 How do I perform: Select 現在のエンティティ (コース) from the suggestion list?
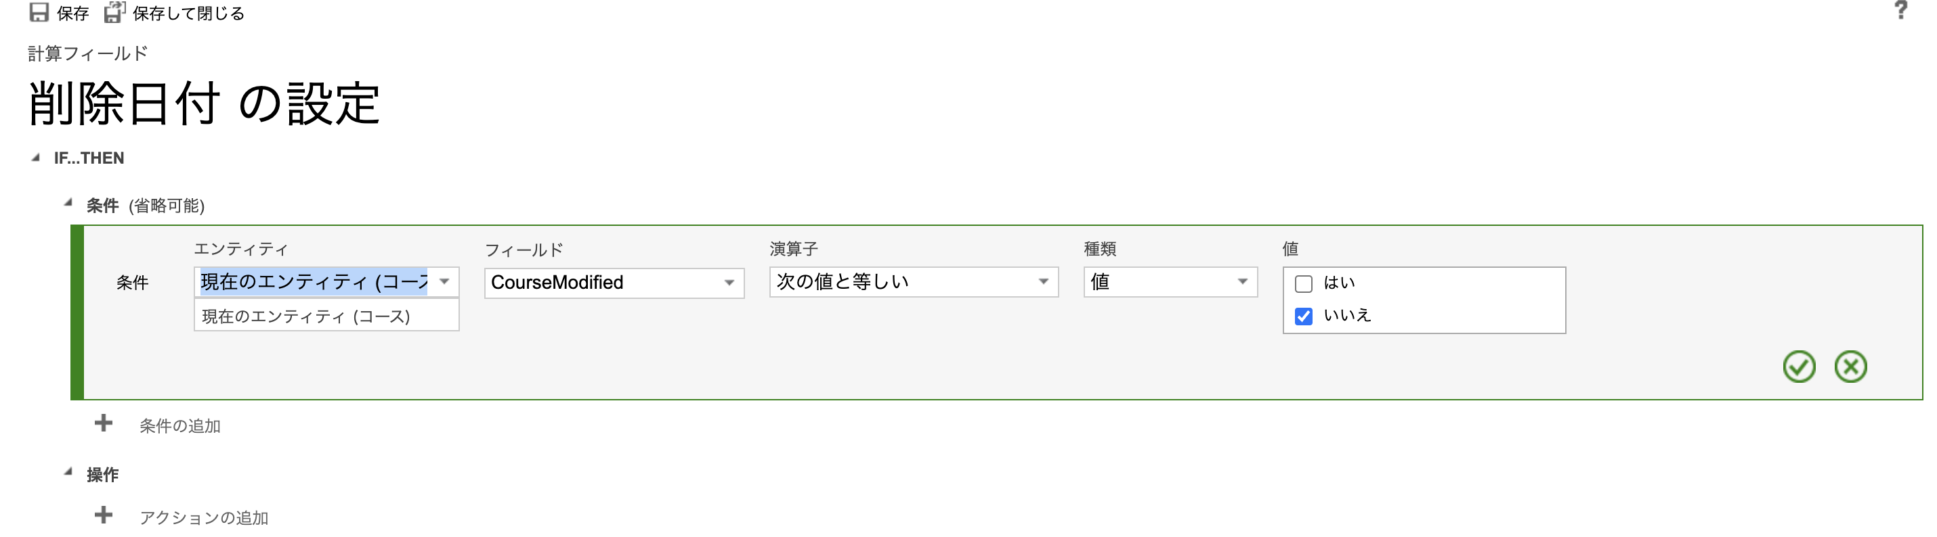(x=305, y=317)
